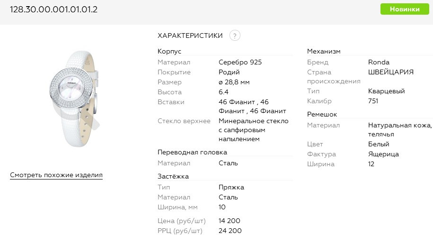Select the caliber value 751

[373, 101]
